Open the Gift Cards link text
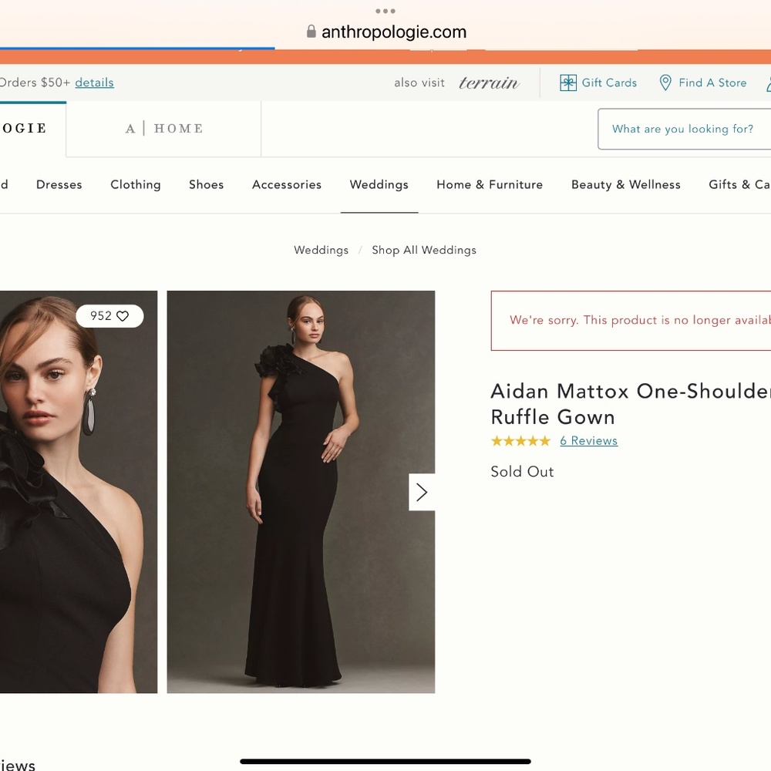Screen dimensions: 771x771 click(x=609, y=82)
